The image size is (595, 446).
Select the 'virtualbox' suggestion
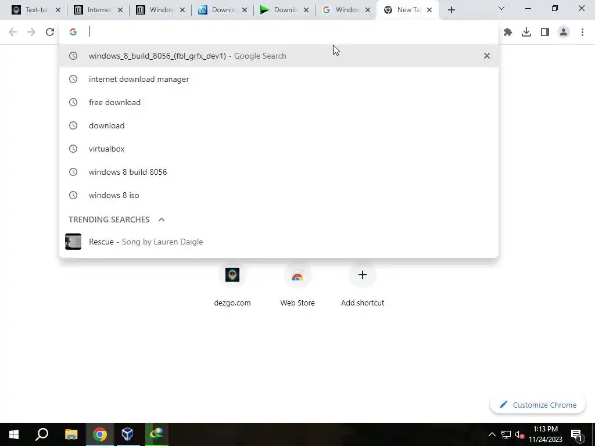pos(279,149)
